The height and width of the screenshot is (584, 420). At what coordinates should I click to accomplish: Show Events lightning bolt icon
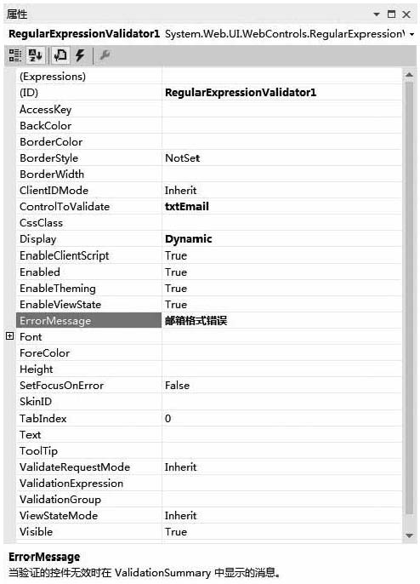click(80, 55)
